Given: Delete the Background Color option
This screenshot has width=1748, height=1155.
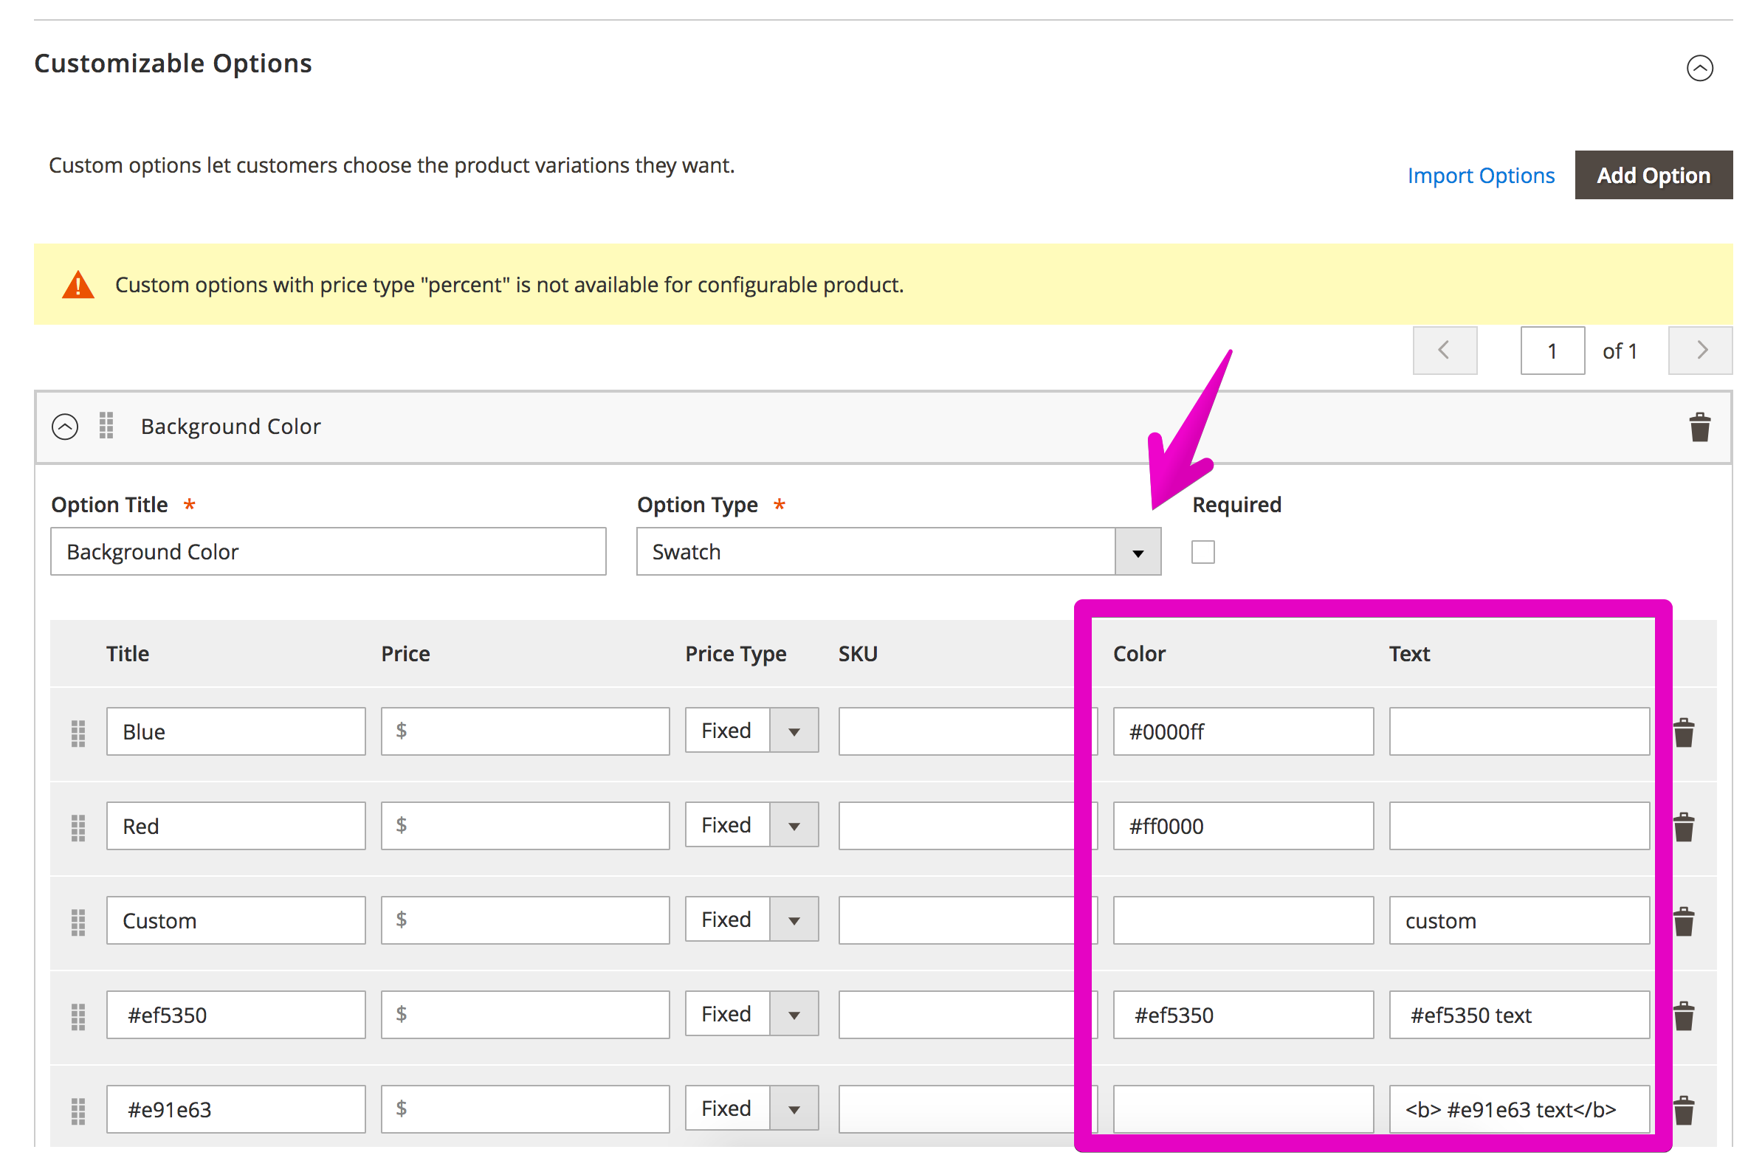Looking at the screenshot, I should coord(1699,427).
